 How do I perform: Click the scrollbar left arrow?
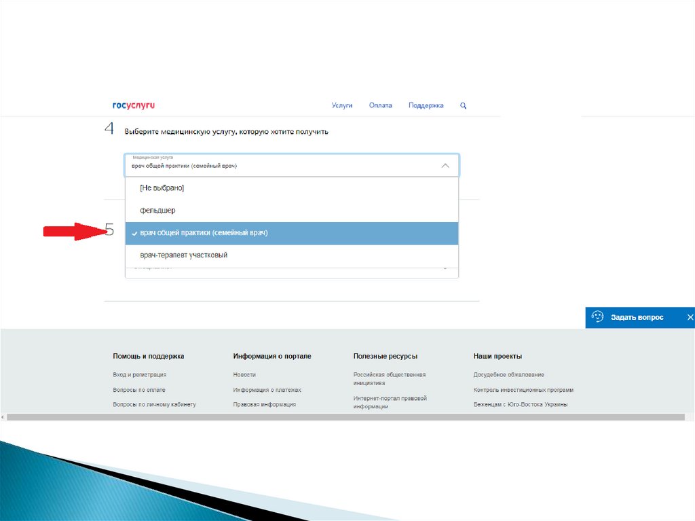tap(3, 417)
